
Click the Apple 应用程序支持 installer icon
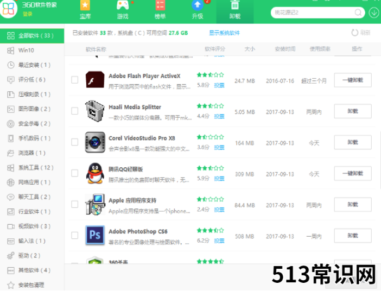tap(95, 204)
